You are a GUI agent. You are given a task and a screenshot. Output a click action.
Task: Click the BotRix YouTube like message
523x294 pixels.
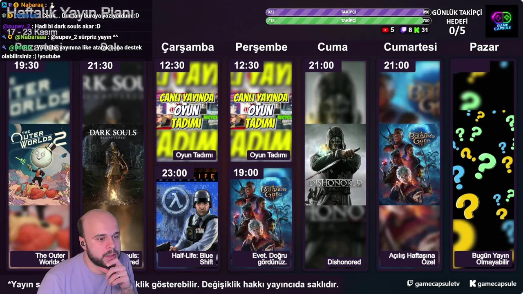pos(72,52)
